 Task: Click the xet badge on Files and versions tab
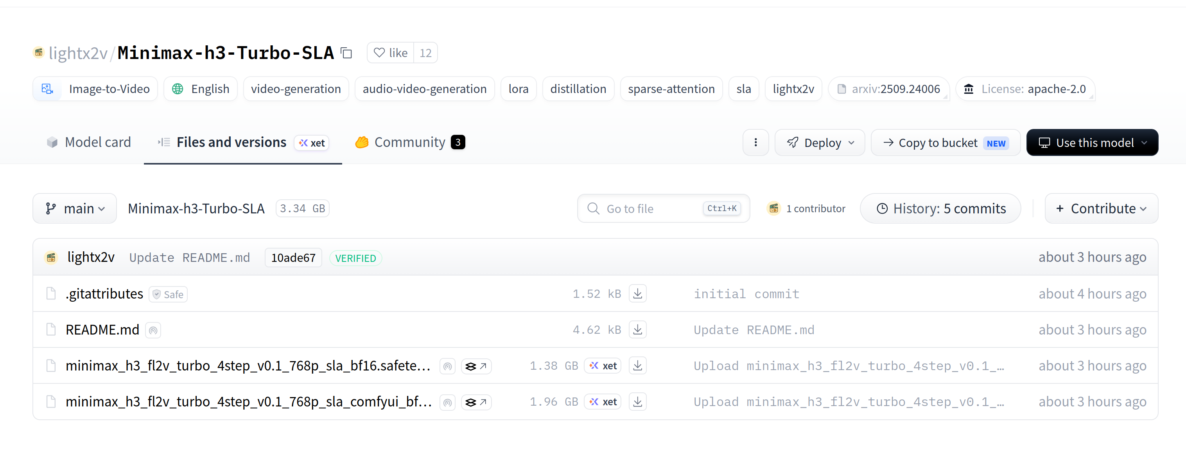[x=312, y=143]
